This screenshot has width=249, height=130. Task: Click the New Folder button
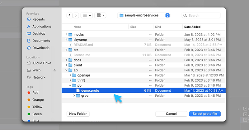(78, 114)
